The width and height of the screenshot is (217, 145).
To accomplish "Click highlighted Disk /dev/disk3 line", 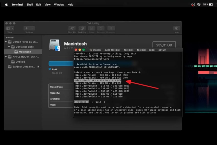I will (x=98, y=80).
